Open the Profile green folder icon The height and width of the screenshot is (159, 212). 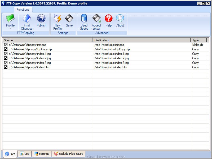pyautogui.click(x=10, y=18)
